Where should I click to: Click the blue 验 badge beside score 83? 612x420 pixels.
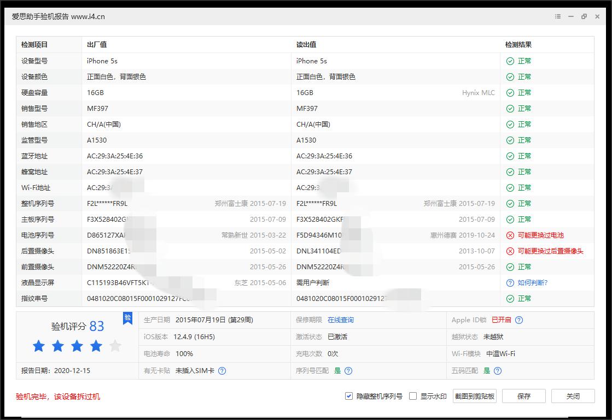point(127,318)
